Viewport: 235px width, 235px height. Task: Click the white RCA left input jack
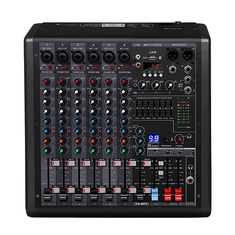(x=138, y=57)
